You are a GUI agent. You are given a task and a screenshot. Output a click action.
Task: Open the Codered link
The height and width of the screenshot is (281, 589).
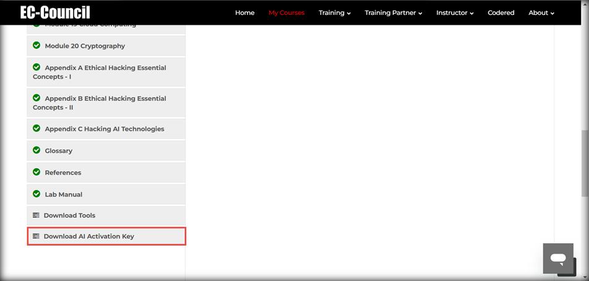[501, 13]
